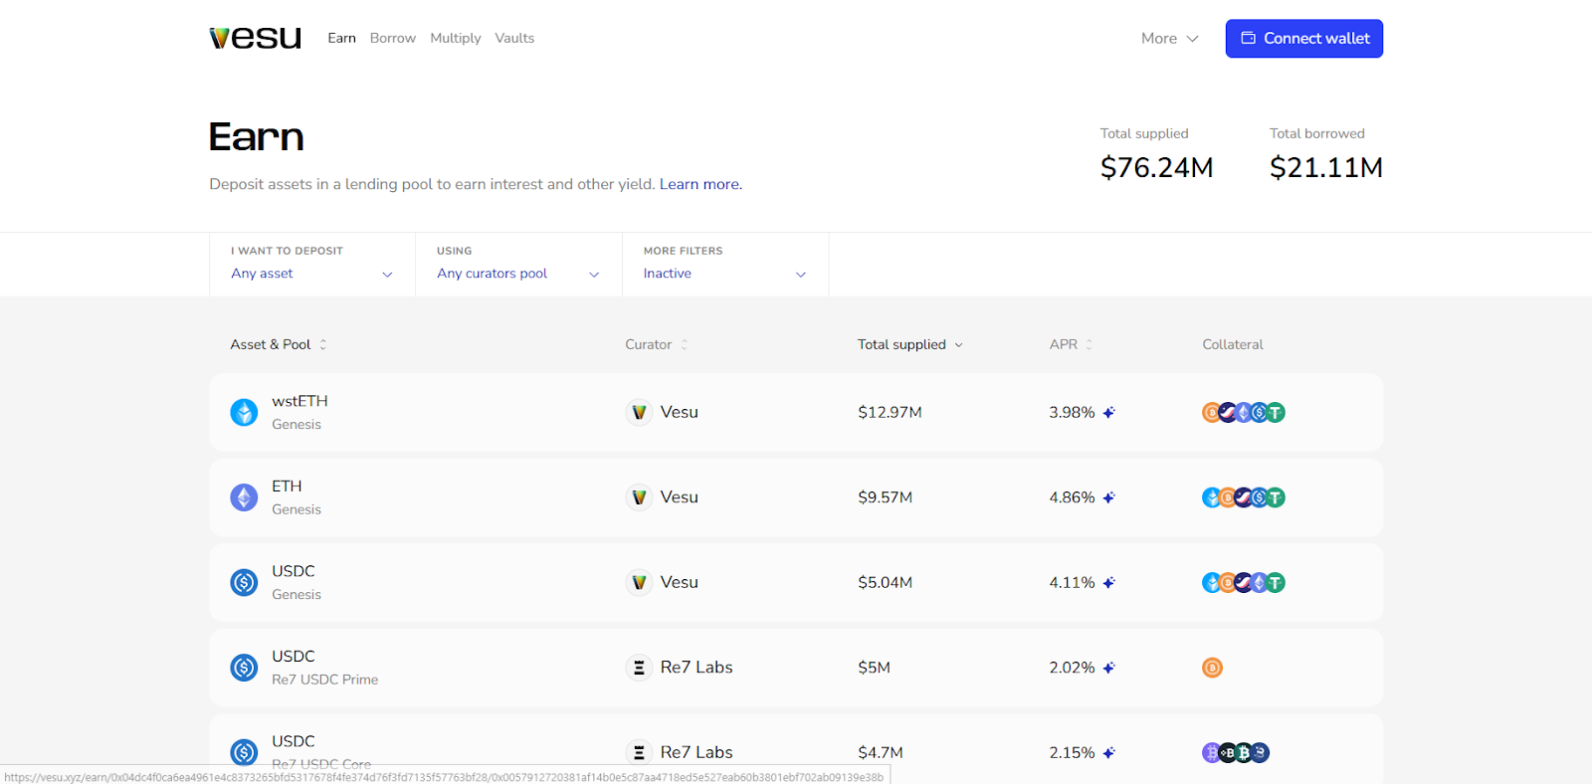
Task: Click the $21.11M total borrowed figure
Action: [1325, 167]
